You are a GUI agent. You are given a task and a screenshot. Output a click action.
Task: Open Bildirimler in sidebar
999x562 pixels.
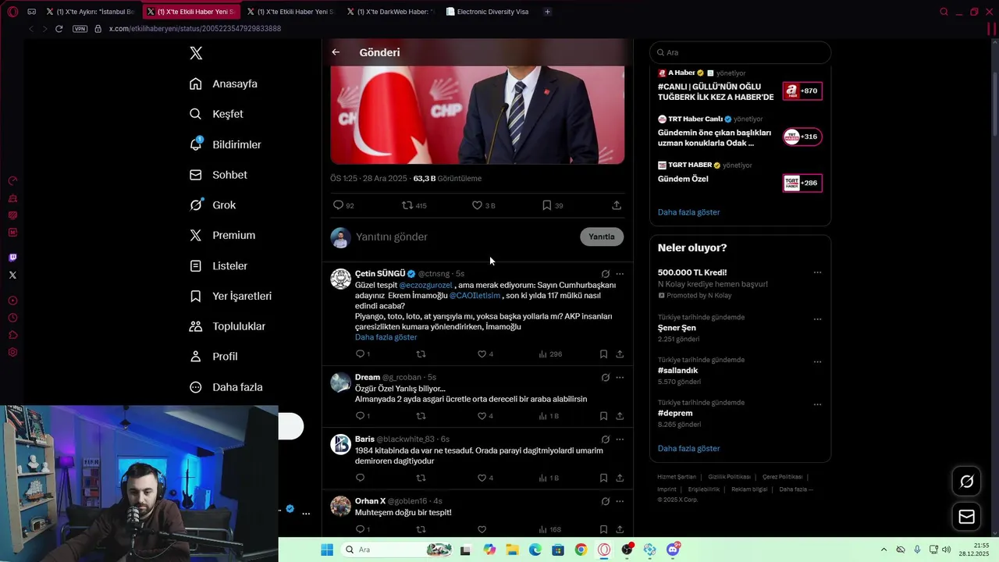click(x=225, y=144)
